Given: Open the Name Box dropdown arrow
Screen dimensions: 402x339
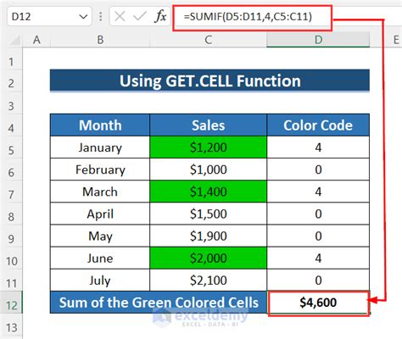Looking at the screenshot, I should click(83, 17).
